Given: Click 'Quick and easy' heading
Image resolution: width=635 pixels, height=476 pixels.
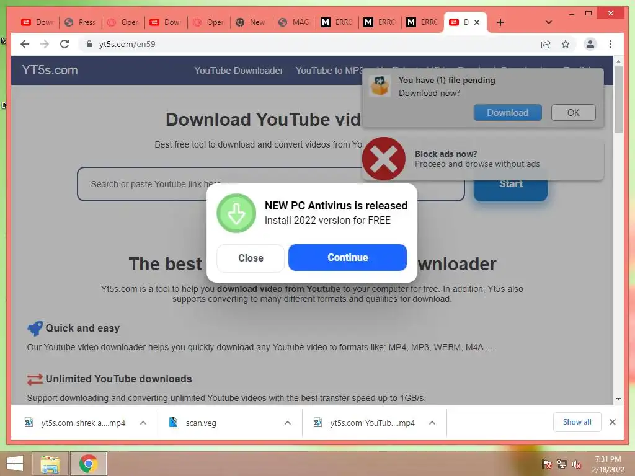Looking at the screenshot, I should coord(82,328).
